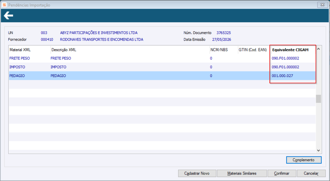Cancel using the Cancelar button
This screenshot has width=330, height=181.
[311, 174]
